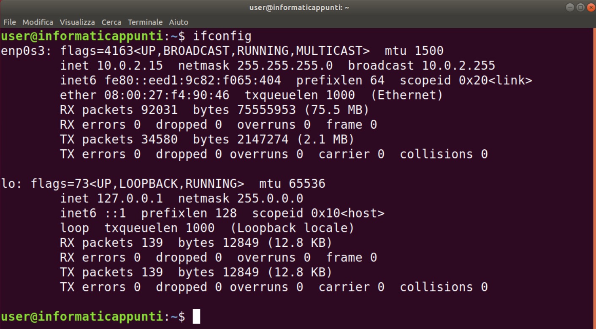Select the IP address 10.0.2.15
This screenshot has width=596, height=329.
[130, 66]
